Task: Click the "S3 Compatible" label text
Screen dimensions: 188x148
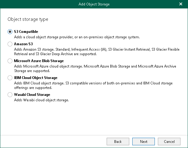Action: coord(26,32)
